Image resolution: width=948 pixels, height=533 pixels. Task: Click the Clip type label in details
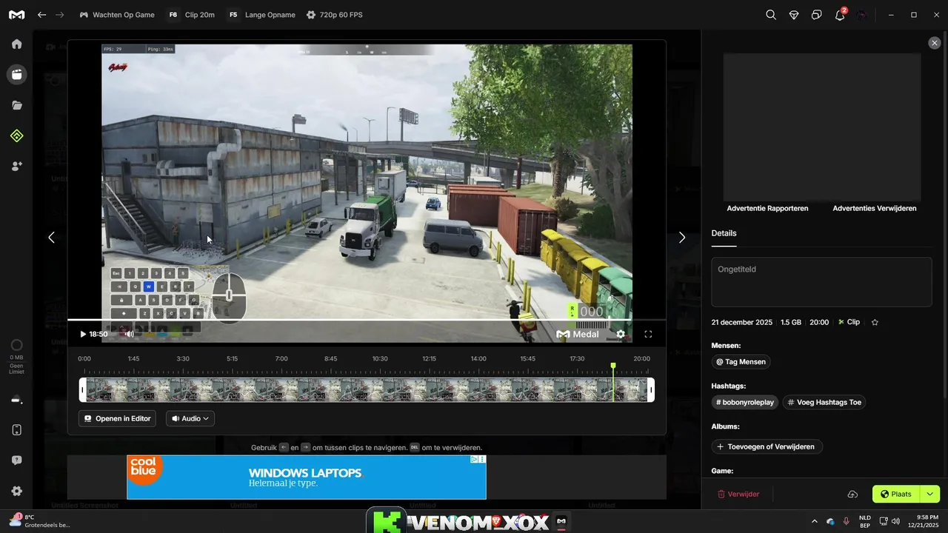click(849, 323)
